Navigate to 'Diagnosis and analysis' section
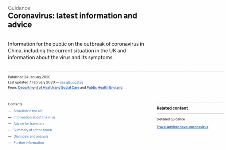Image resolution: width=226 pixels, height=150 pixels. [x=31, y=136]
